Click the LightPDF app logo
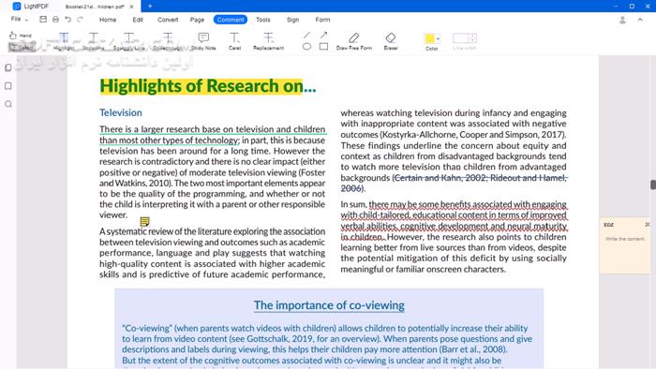 (16, 6)
